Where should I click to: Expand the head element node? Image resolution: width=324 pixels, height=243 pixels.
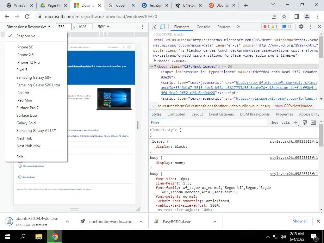click(155, 61)
